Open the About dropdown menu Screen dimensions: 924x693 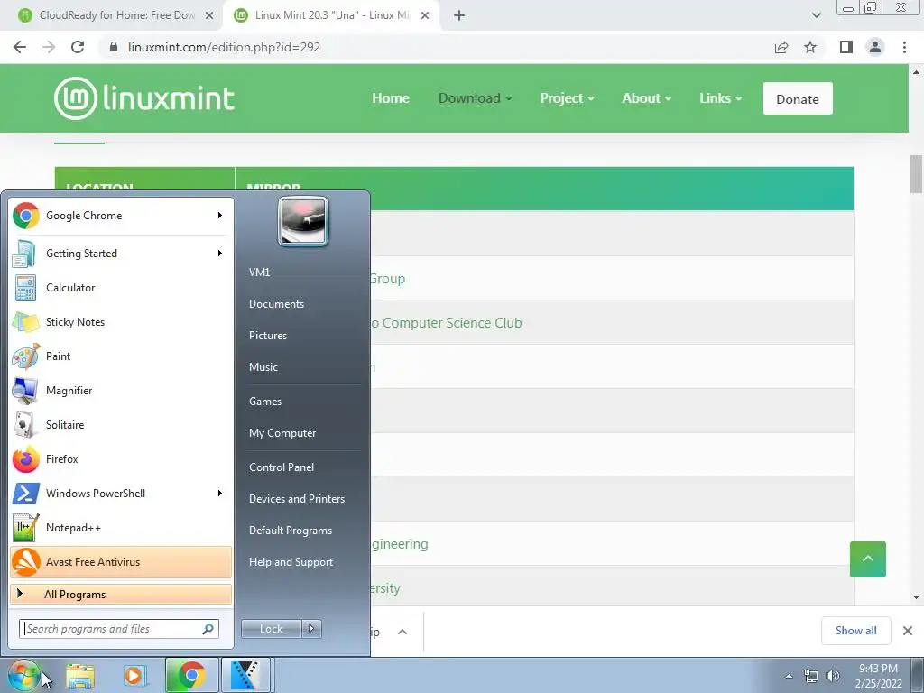click(646, 98)
